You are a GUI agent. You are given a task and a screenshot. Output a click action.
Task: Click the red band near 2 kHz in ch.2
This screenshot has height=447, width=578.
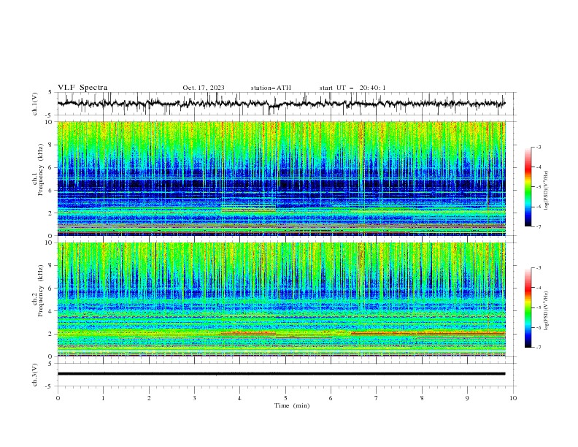[428, 333]
